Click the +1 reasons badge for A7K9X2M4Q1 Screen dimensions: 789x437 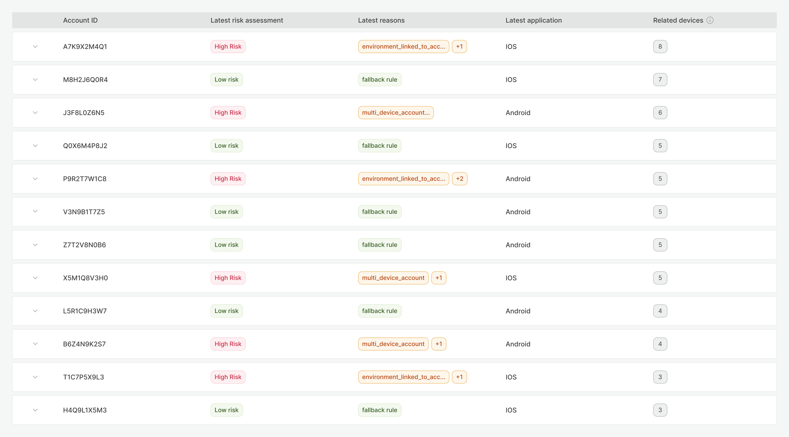459,46
